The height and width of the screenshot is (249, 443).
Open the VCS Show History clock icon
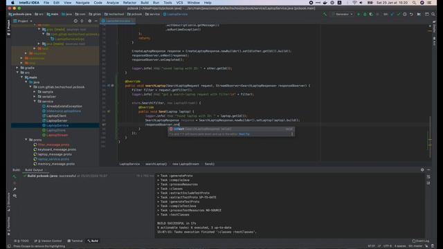pyautogui.click(x=405, y=14)
